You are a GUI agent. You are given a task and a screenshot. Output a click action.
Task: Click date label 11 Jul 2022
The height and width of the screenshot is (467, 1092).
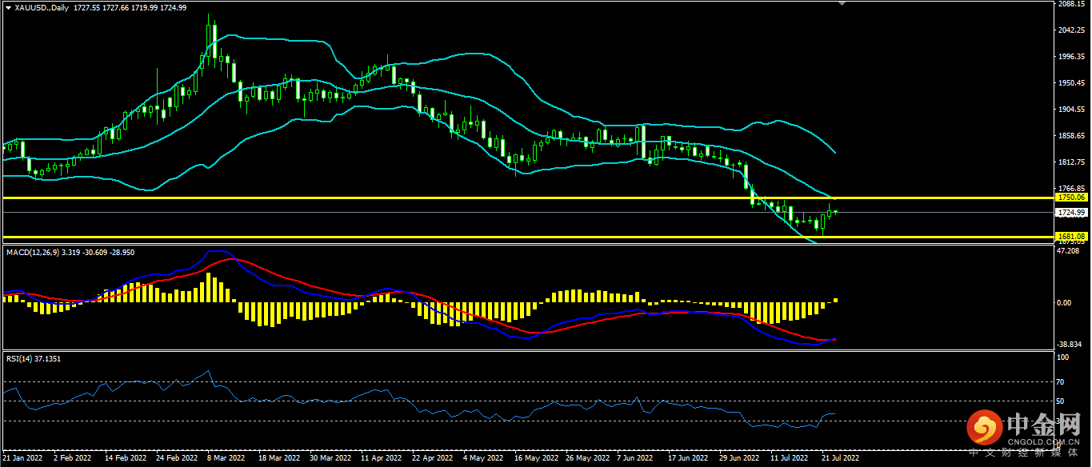(x=790, y=459)
